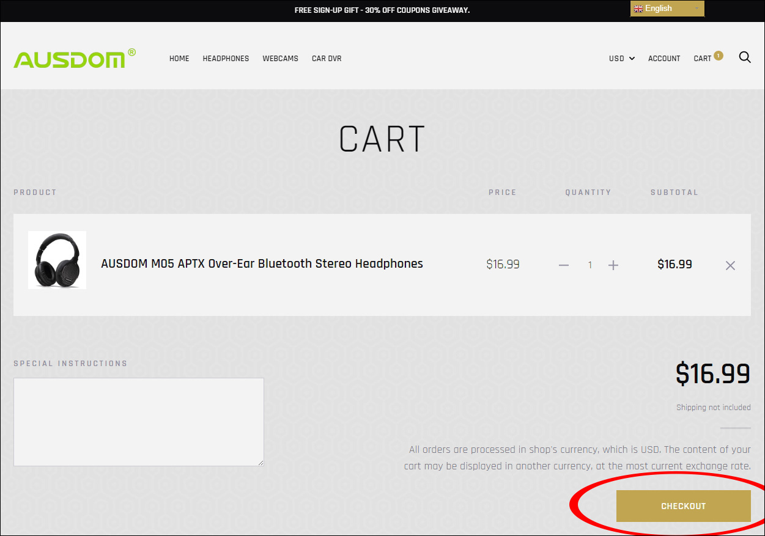Click the AUSDOM logo
The height and width of the screenshot is (536, 765).
click(75, 58)
